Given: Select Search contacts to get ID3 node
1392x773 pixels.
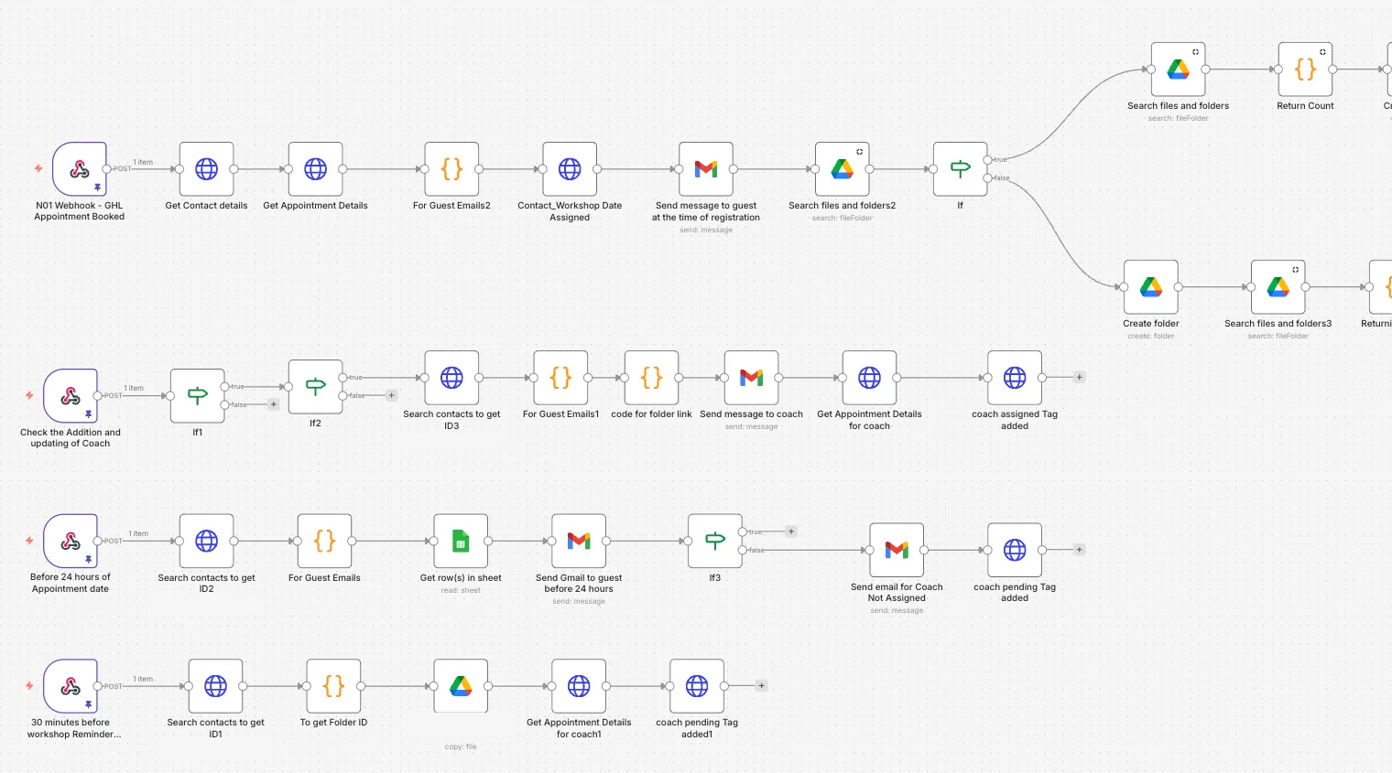Looking at the screenshot, I should [x=451, y=377].
